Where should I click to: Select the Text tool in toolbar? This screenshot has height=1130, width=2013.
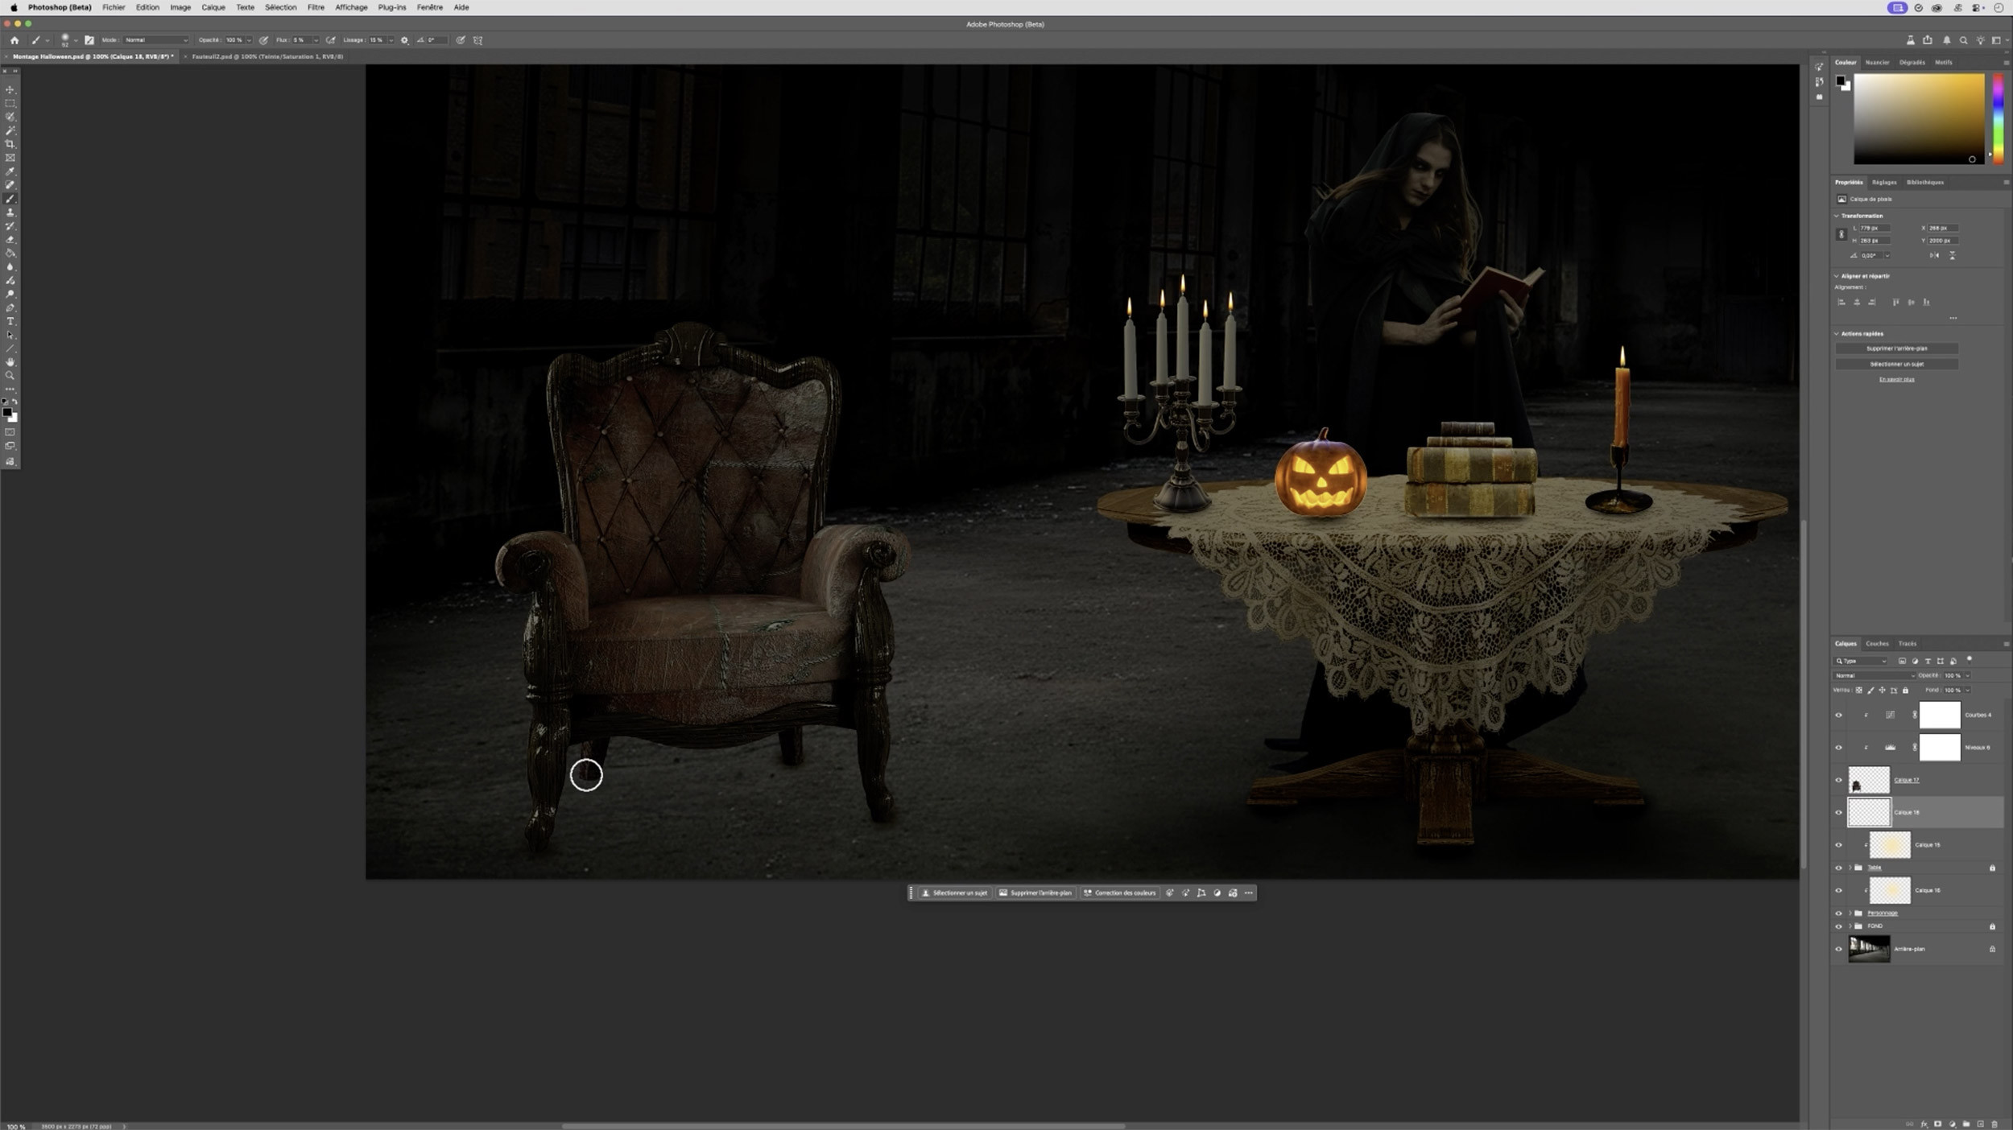[x=10, y=321]
